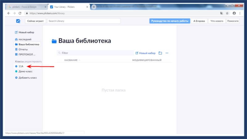Click the Сейчас играет button
This screenshot has height=139, width=247.
36,21
